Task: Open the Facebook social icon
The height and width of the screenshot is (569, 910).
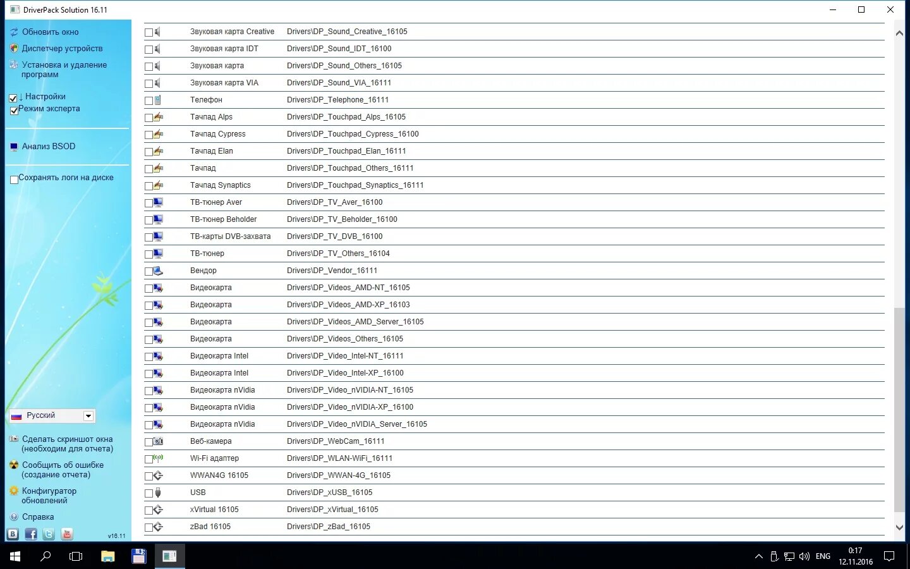Action: click(31, 534)
